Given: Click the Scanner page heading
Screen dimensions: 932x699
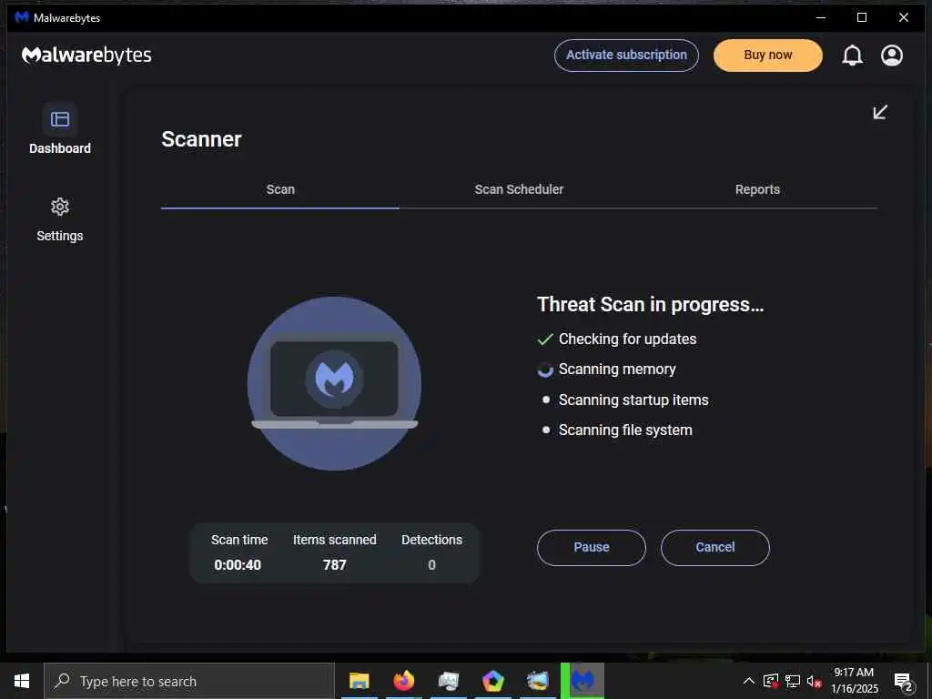Looking at the screenshot, I should (201, 139).
